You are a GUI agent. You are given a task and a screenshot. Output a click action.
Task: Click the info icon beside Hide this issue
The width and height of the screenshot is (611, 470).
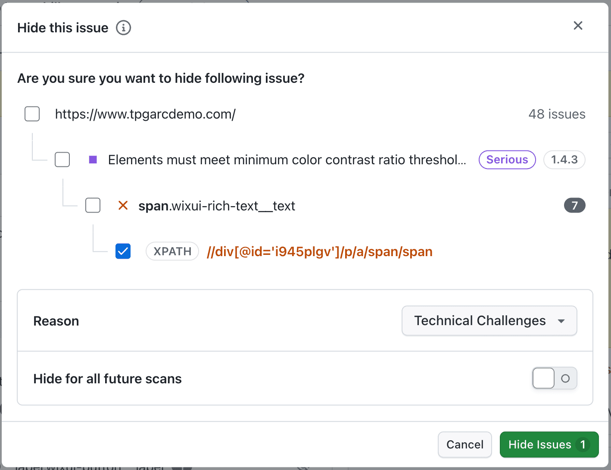click(x=123, y=28)
